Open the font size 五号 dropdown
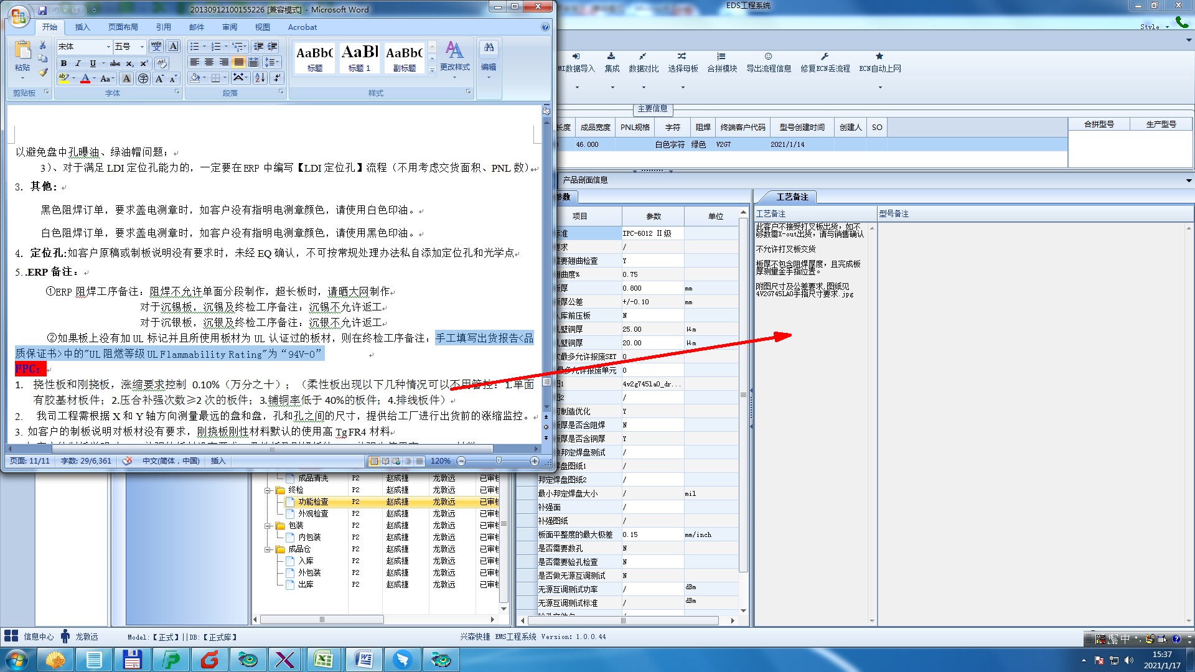 point(142,47)
